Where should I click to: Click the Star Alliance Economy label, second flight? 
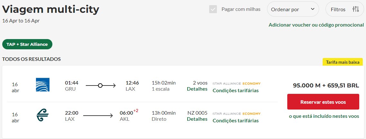(x=237, y=114)
